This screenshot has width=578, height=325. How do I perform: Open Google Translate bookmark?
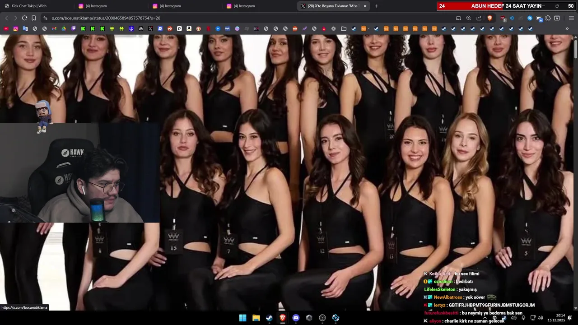(25, 28)
